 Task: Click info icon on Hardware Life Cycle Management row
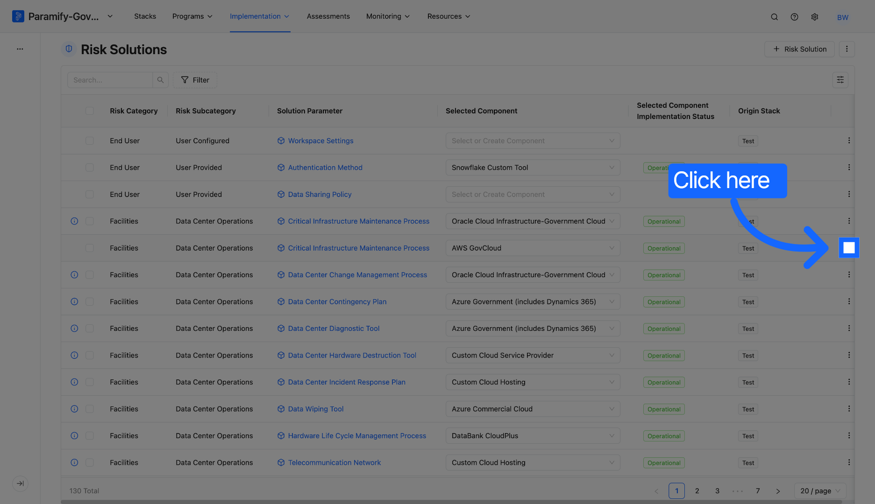(74, 435)
